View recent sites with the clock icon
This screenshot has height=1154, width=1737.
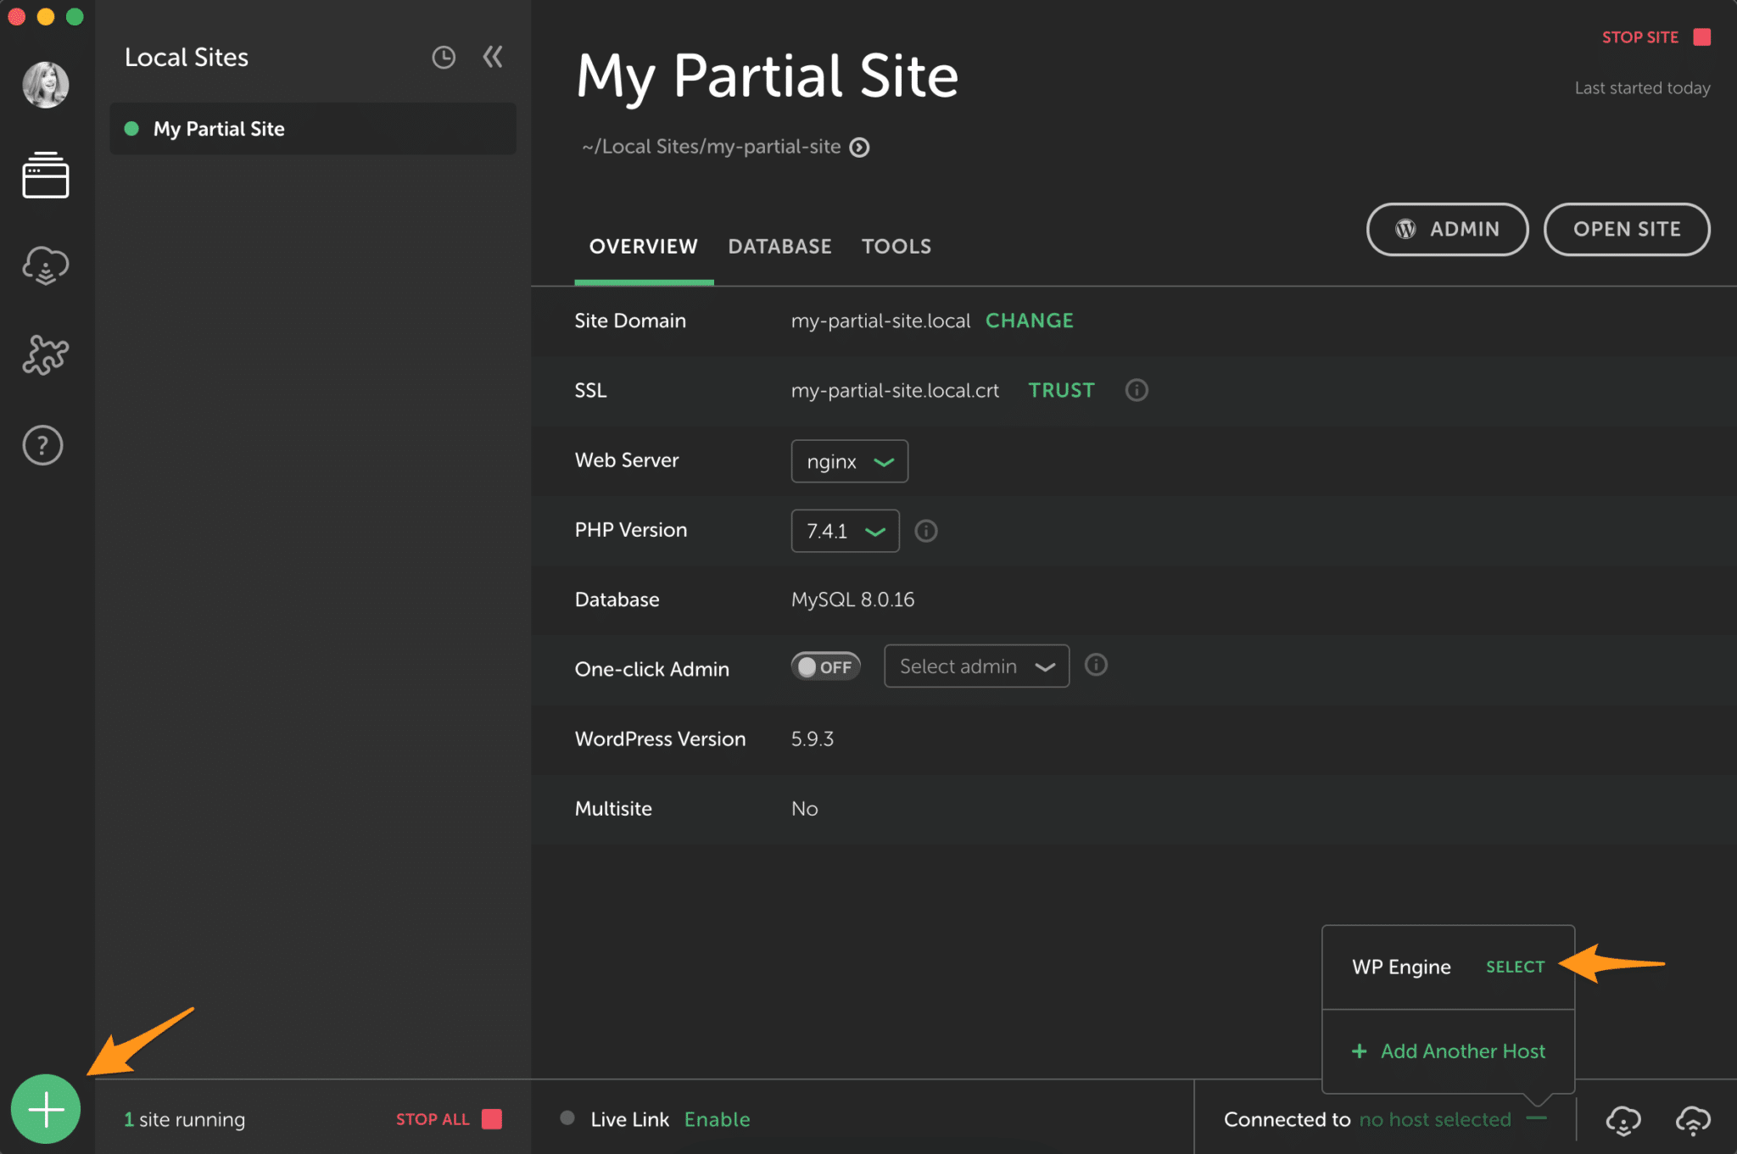(444, 57)
